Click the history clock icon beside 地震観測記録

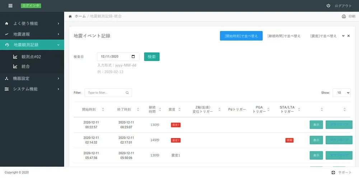(x=7, y=45)
